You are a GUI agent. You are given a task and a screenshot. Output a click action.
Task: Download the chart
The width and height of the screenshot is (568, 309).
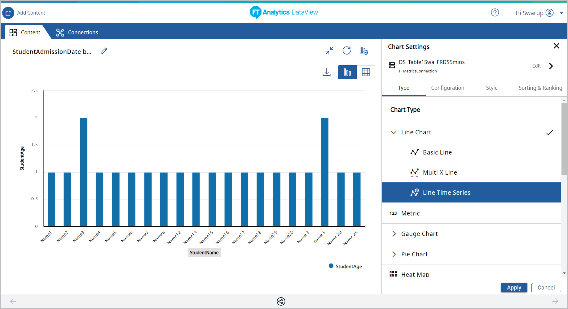pyautogui.click(x=327, y=72)
